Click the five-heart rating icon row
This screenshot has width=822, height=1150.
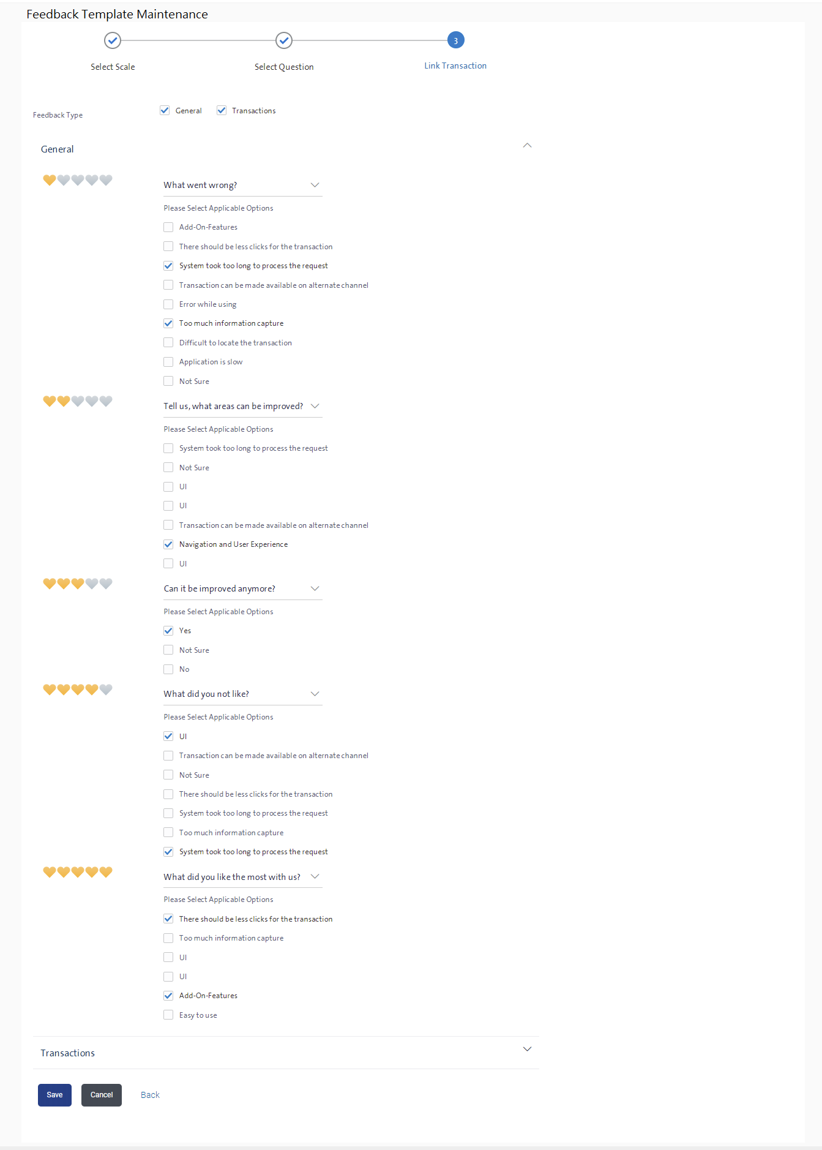77,872
